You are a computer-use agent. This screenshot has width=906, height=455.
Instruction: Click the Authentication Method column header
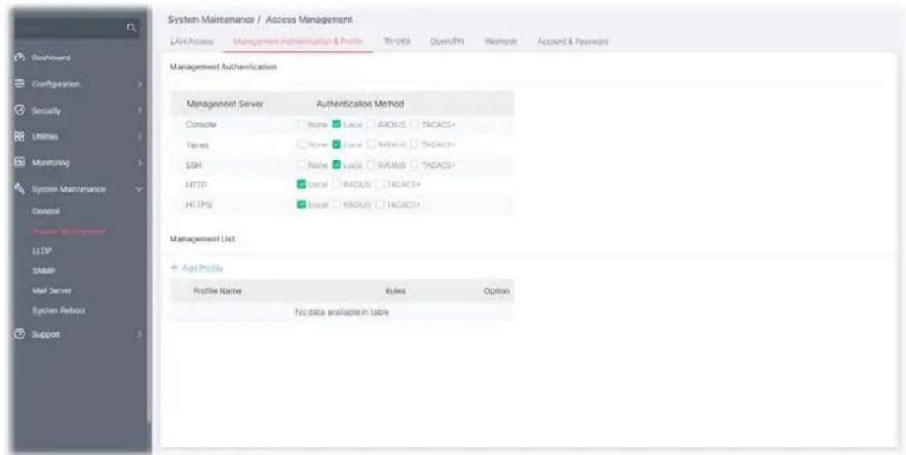tap(360, 105)
